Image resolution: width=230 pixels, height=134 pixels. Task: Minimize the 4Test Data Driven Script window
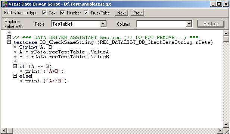point(213,4)
